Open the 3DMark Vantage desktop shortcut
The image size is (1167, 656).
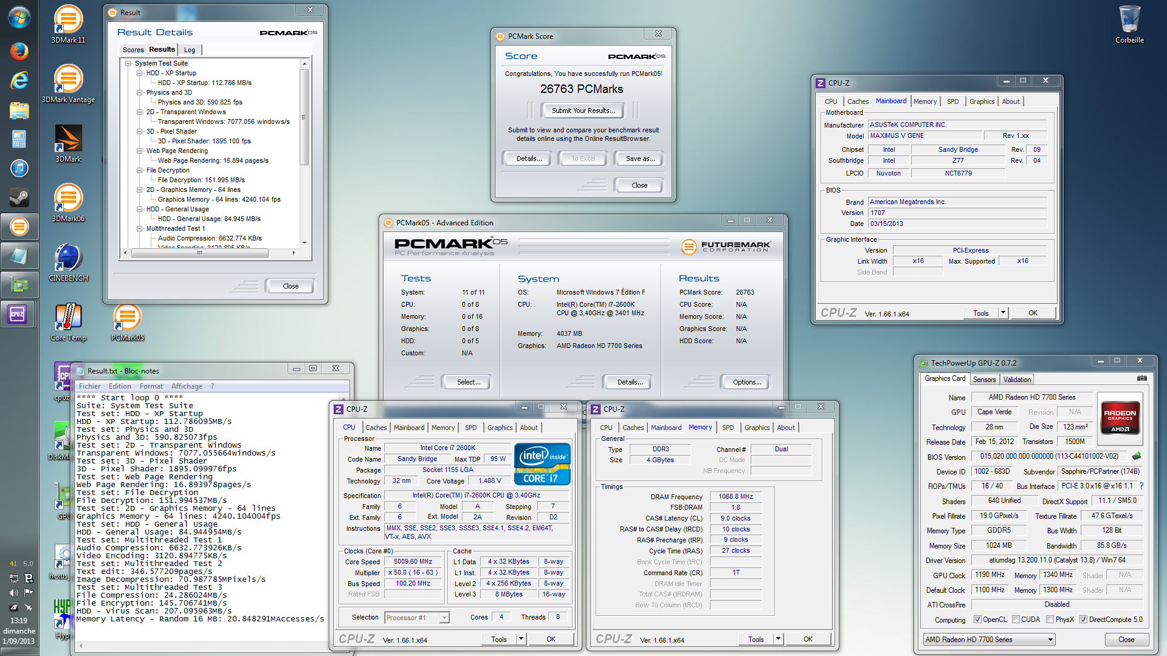(68, 84)
